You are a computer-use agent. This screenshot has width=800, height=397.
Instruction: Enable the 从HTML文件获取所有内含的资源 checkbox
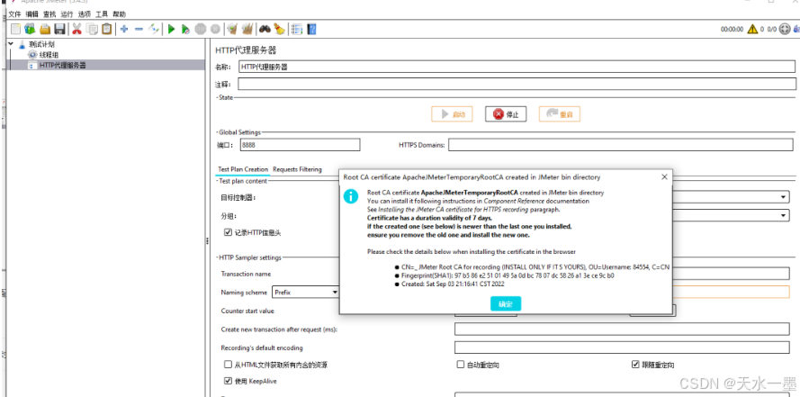(228, 365)
